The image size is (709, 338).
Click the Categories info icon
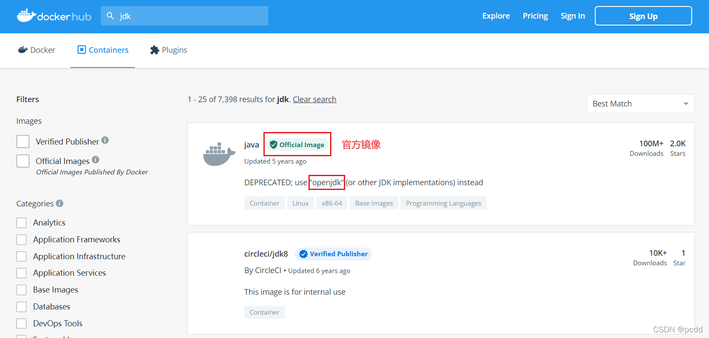(60, 203)
